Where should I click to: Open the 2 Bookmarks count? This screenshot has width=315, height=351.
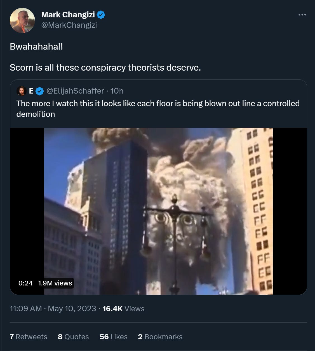[160, 337]
